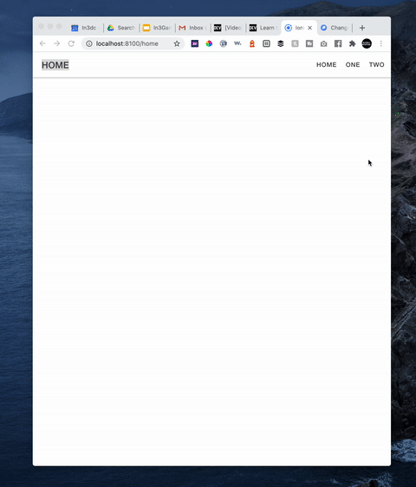Open the gray play-box extension icon

pos(309,43)
